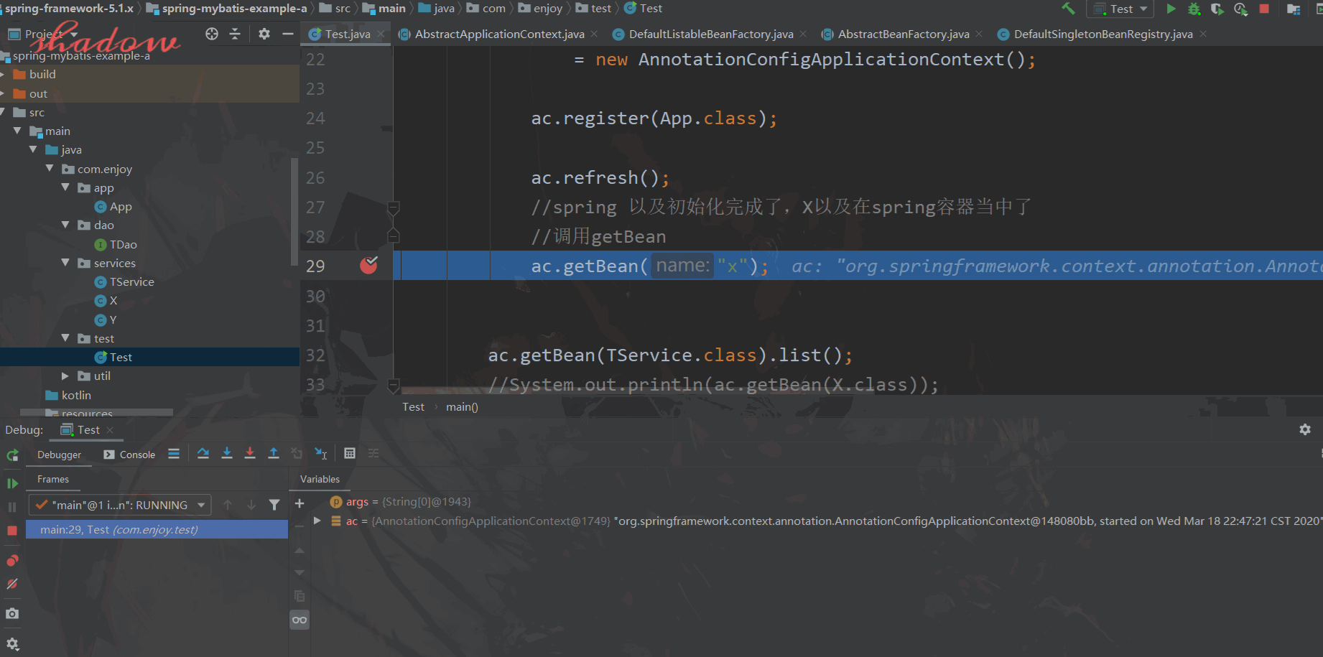Click the main() breadcrumb below the editor
This screenshot has height=657, width=1323.
click(x=462, y=407)
